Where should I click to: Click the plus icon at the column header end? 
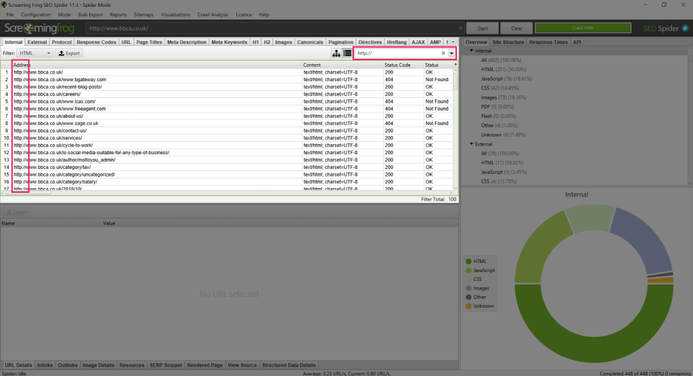455,65
